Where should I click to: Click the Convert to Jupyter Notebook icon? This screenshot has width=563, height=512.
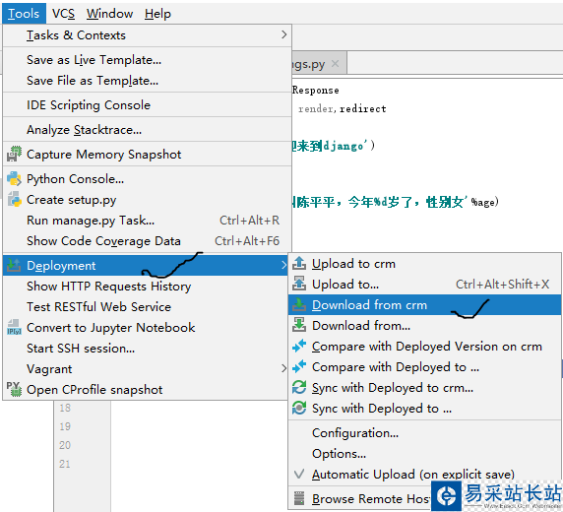click(x=14, y=327)
